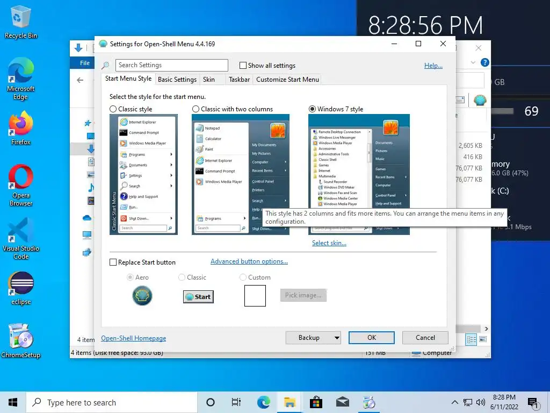Open the Skin tab
The height and width of the screenshot is (413, 550).
tap(209, 80)
